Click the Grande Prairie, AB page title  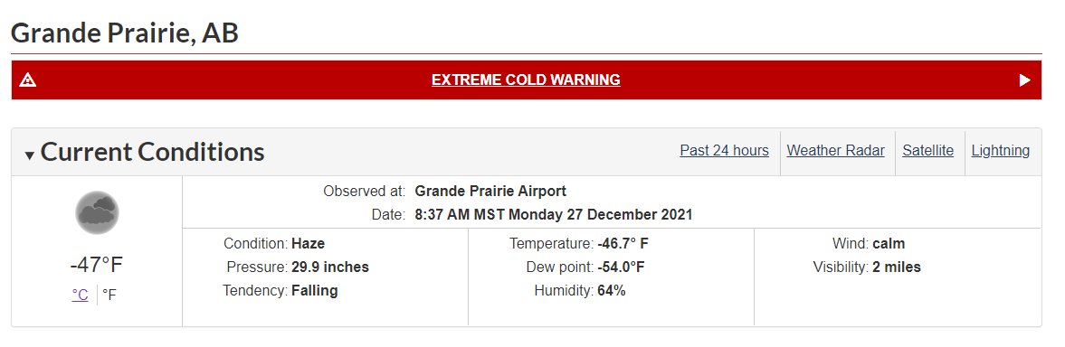[124, 33]
